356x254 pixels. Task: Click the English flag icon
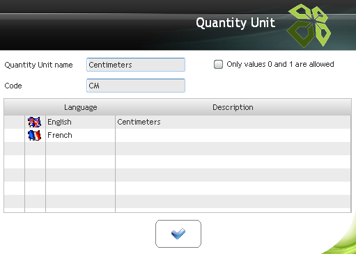(x=35, y=122)
